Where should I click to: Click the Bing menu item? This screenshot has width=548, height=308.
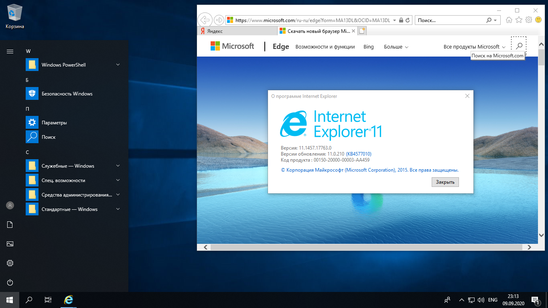click(368, 47)
